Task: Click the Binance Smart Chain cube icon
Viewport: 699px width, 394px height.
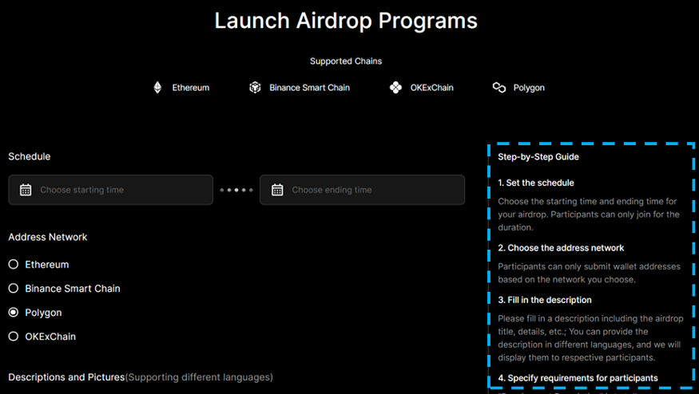Action: pyautogui.click(x=255, y=88)
